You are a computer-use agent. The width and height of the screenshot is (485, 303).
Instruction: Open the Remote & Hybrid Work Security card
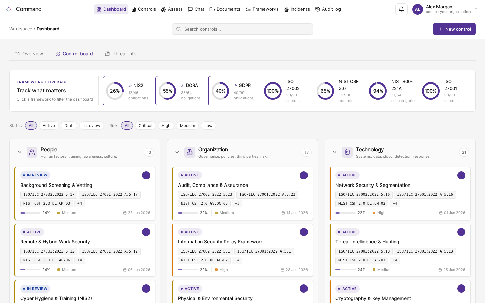point(85,250)
